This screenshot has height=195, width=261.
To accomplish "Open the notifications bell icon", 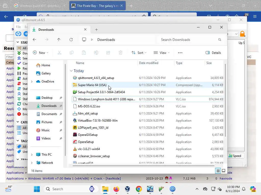I will click(244, 189).
